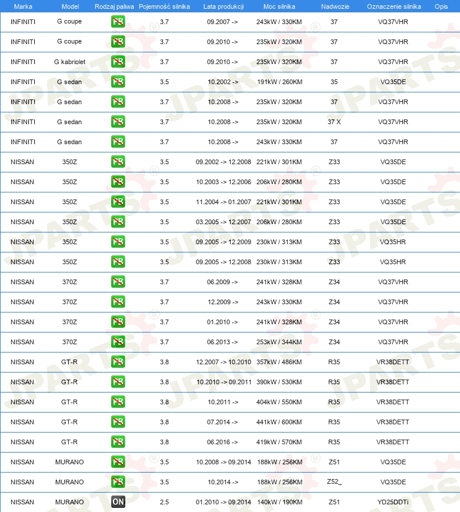
Task: Click the 253kW / 344KM power cell
Action: (279, 342)
